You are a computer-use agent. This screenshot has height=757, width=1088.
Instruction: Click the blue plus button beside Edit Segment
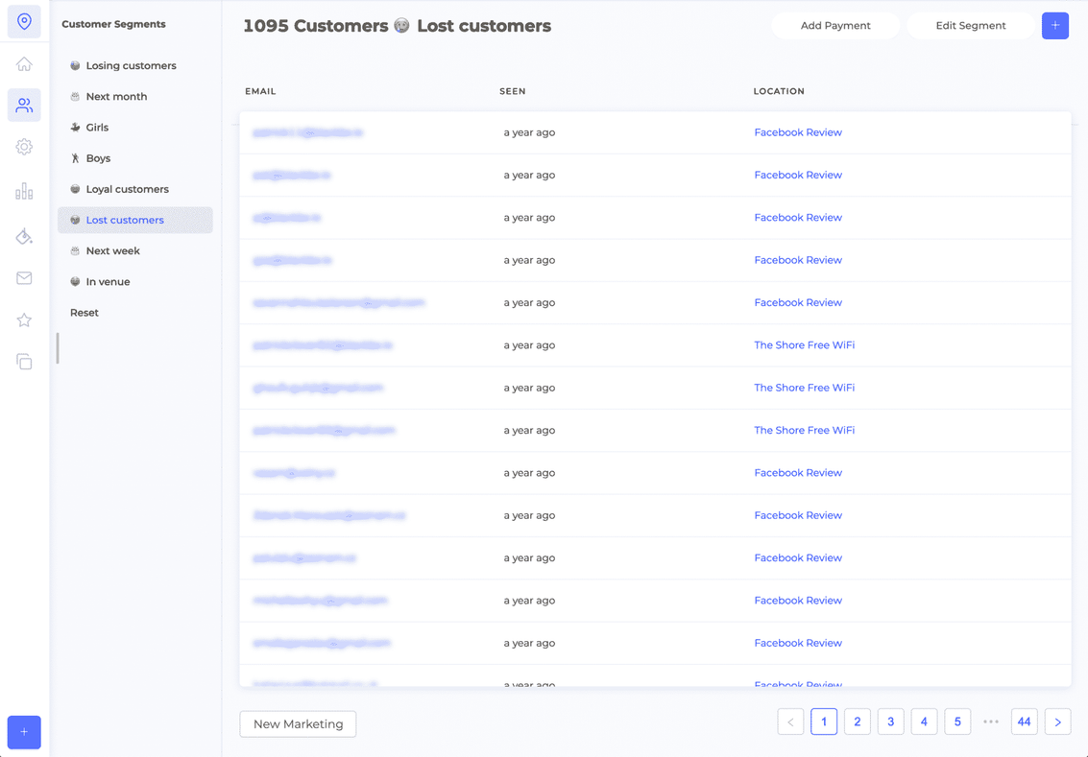(1054, 26)
